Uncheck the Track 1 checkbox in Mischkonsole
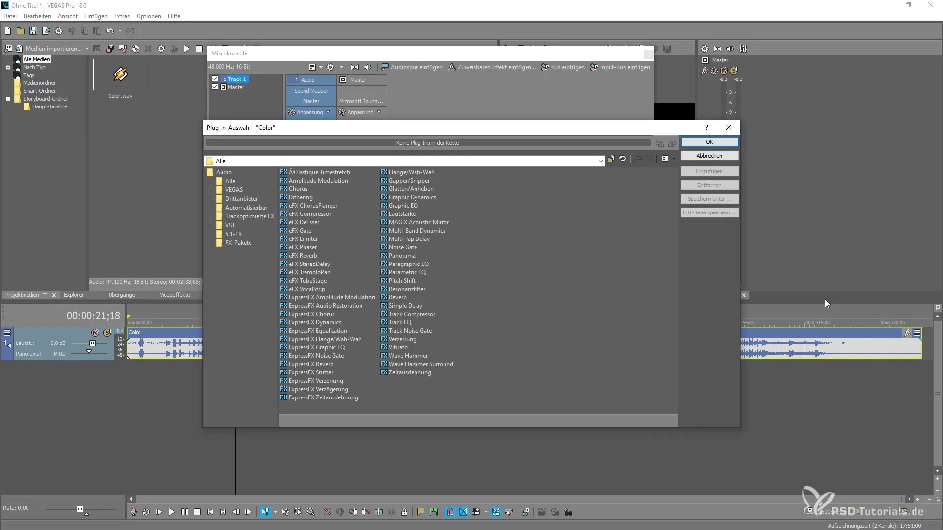Viewport: 943px width, 530px height. [x=215, y=79]
